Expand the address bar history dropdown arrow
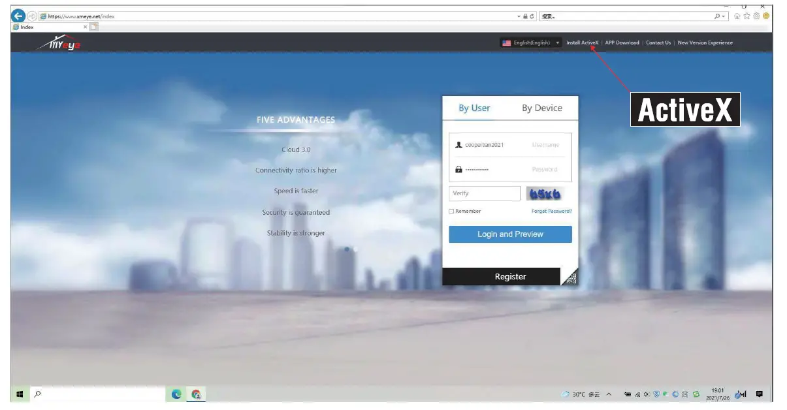Image resolution: width=787 pixels, height=410 pixels. tap(519, 16)
